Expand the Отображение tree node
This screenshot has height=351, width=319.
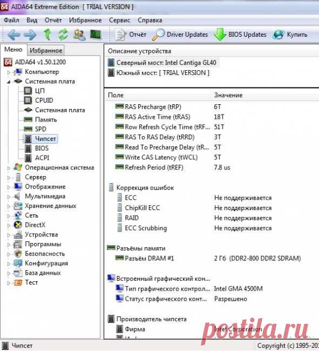[9, 187]
